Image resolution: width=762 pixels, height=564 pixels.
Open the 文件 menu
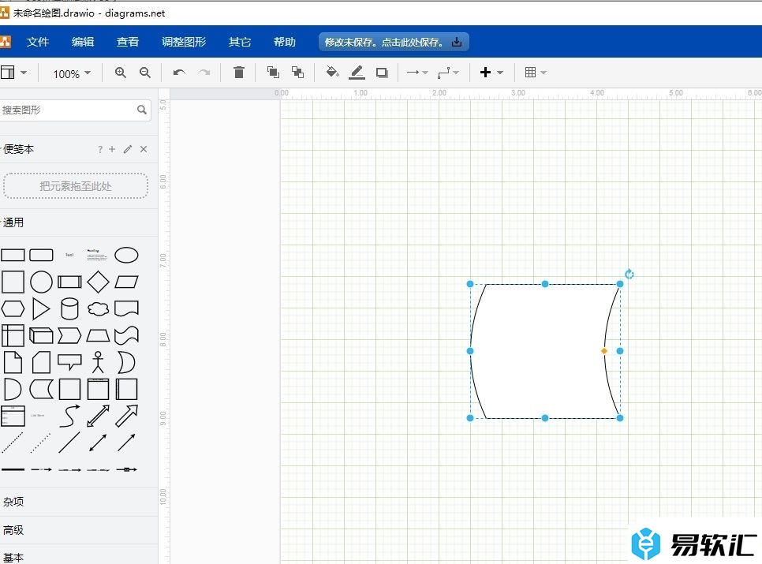[x=37, y=42]
